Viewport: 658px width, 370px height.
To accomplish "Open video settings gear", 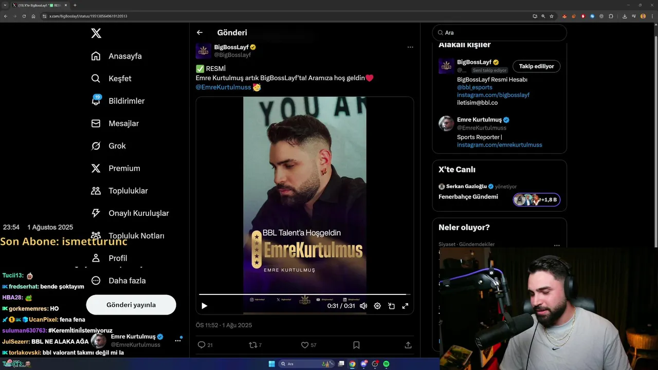I will coord(377,306).
